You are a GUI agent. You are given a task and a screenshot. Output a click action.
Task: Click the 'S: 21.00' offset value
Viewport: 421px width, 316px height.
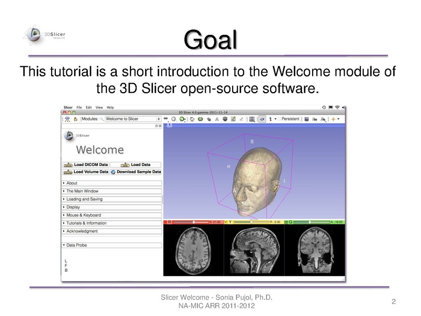click(x=215, y=222)
